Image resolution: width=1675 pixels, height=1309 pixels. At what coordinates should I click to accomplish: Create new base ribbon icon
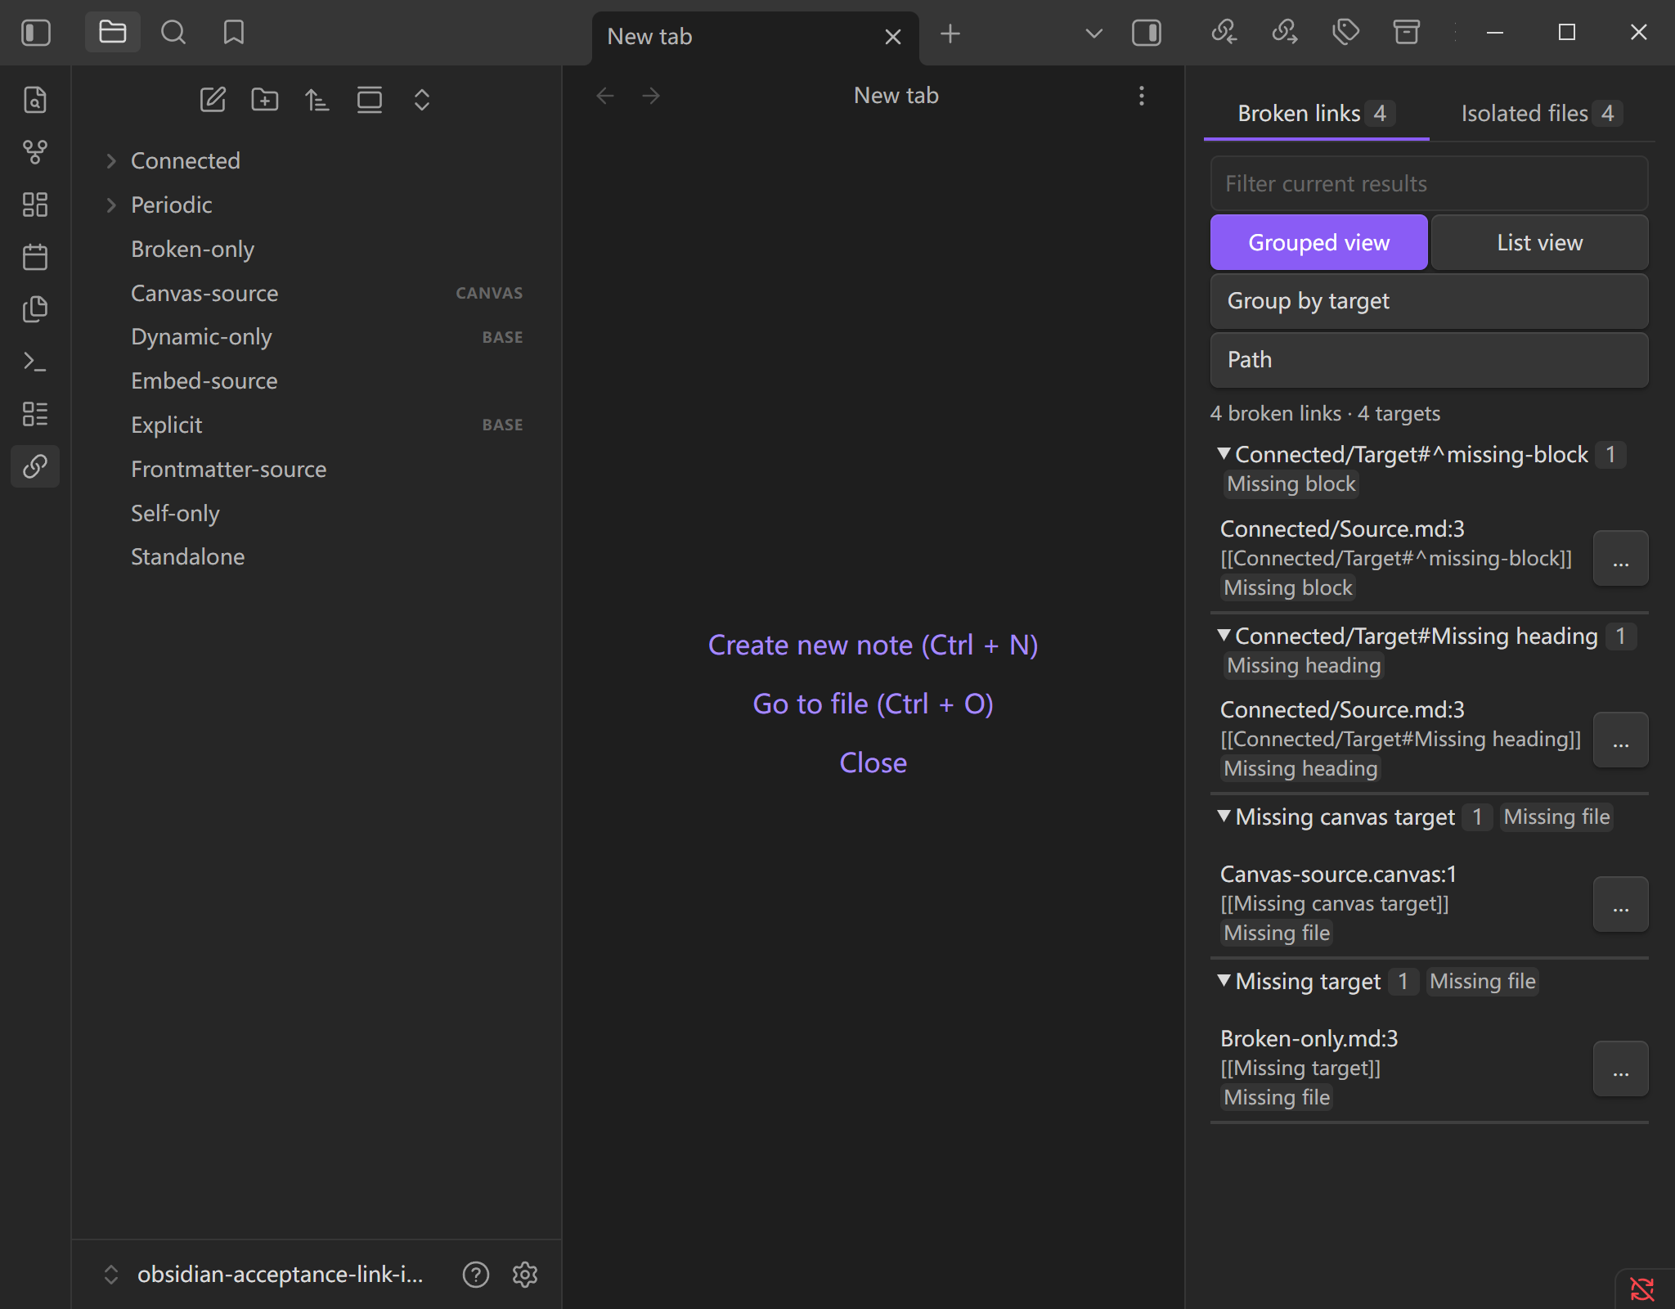35,414
